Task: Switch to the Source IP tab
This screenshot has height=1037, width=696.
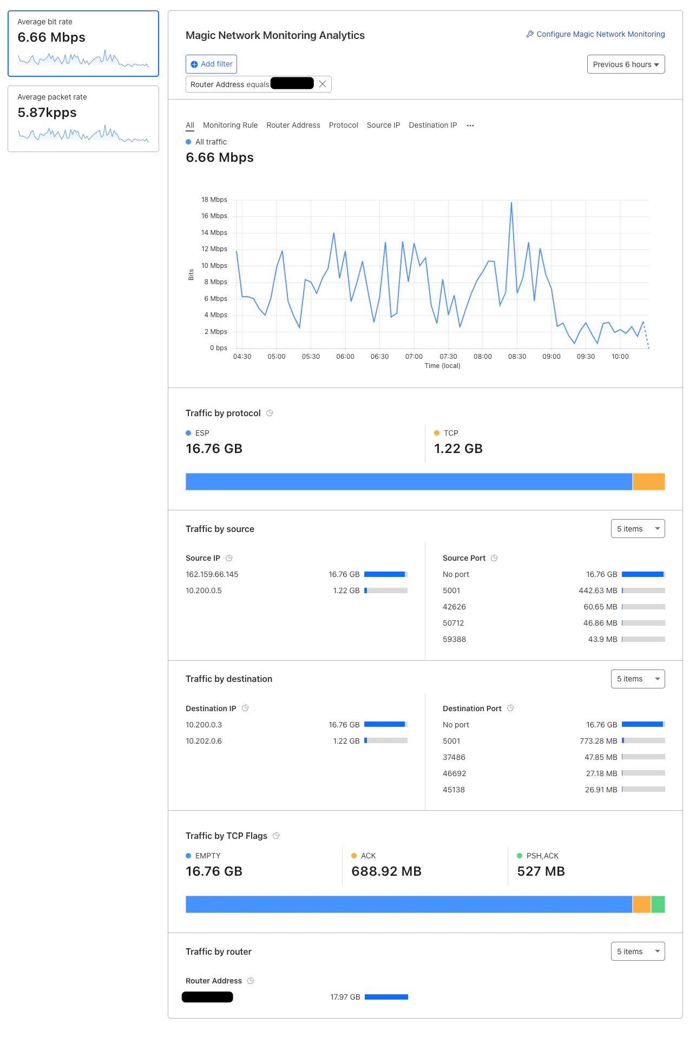Action: (x=383, y=125)
